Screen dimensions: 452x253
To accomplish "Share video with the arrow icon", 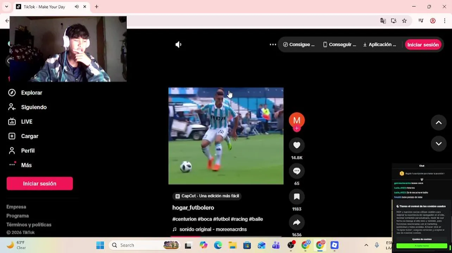I will click(x=297, y=222).
